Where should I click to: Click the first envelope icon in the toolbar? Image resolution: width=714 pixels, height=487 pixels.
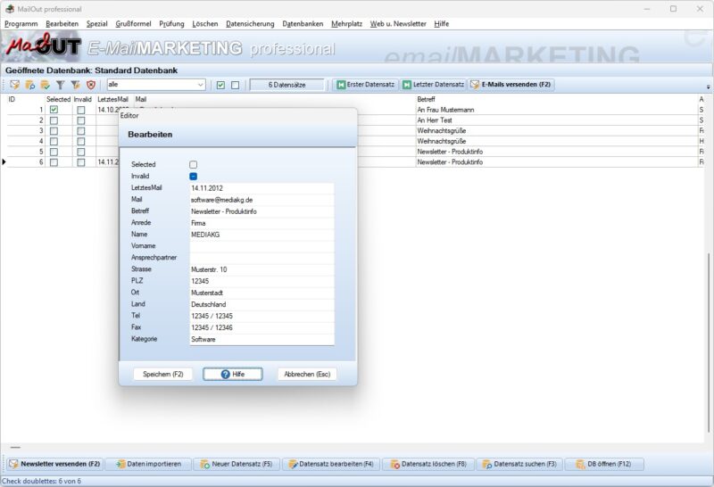[14, 85]
